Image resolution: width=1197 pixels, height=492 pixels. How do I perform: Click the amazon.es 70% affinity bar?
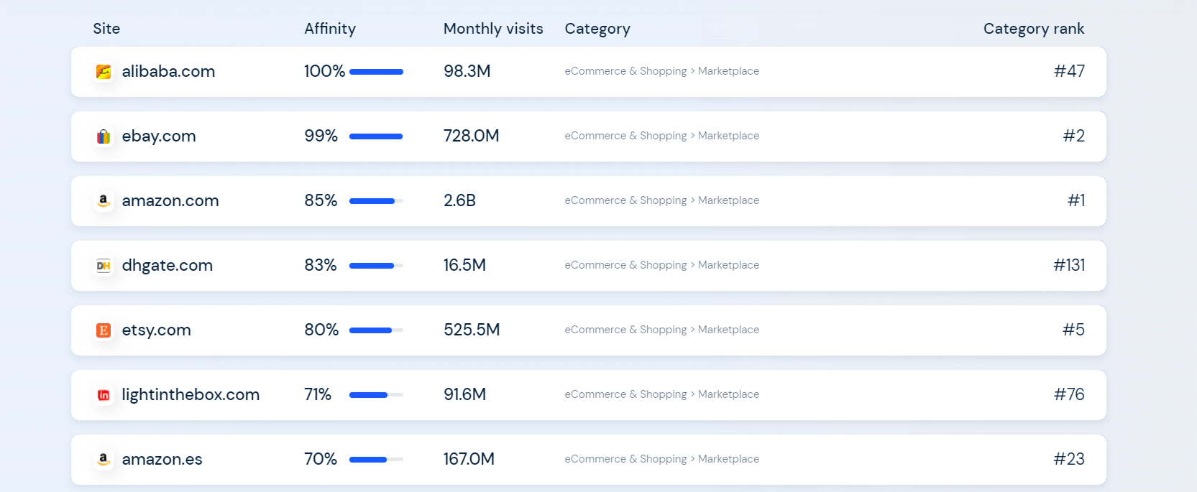click(376, 460)
